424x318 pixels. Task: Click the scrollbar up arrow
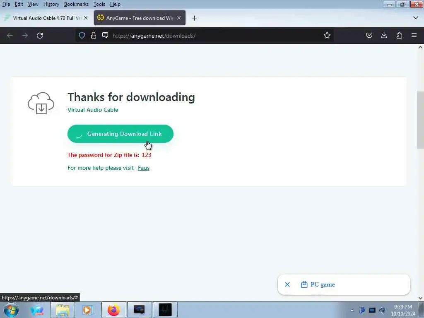[x=420, y=47]
